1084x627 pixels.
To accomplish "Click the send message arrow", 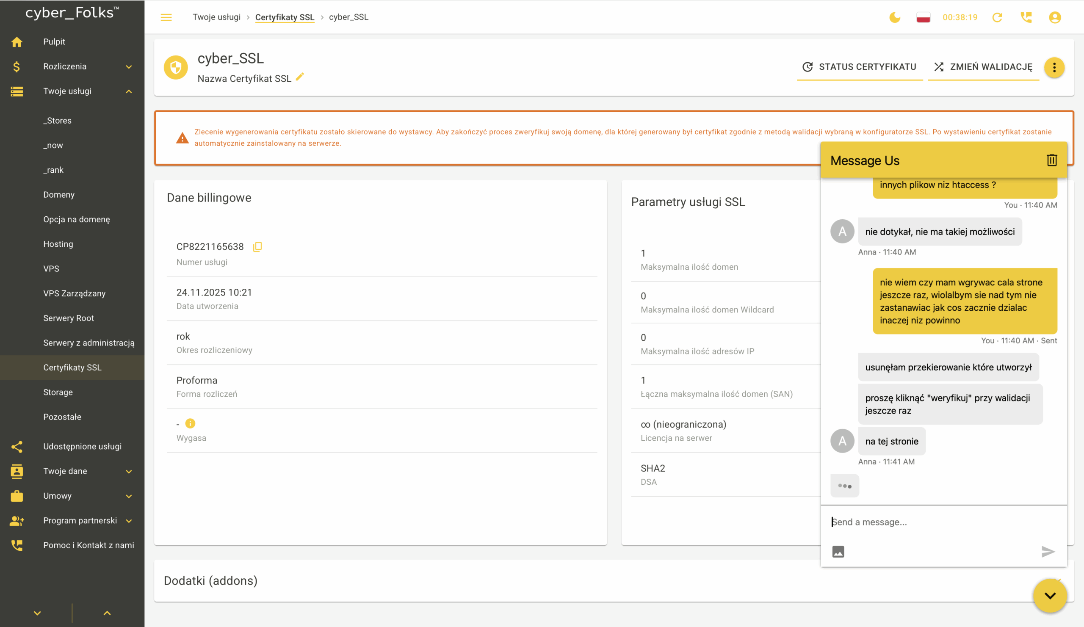I will click(1048, 551).
